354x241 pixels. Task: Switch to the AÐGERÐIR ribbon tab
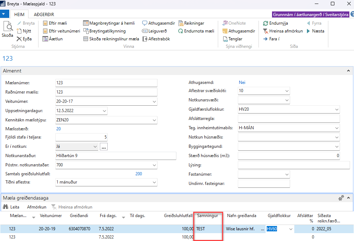44,14
